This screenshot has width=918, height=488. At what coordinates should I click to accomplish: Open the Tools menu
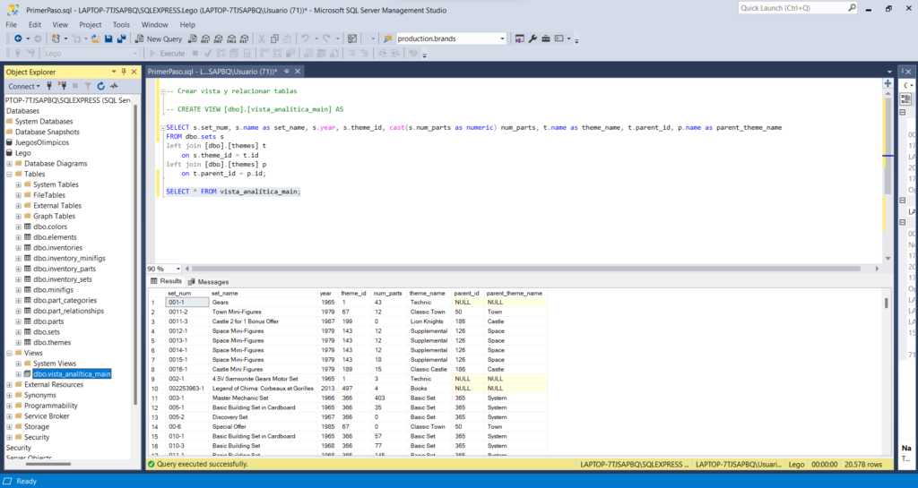pyautogui.click(x=121, y=24)
